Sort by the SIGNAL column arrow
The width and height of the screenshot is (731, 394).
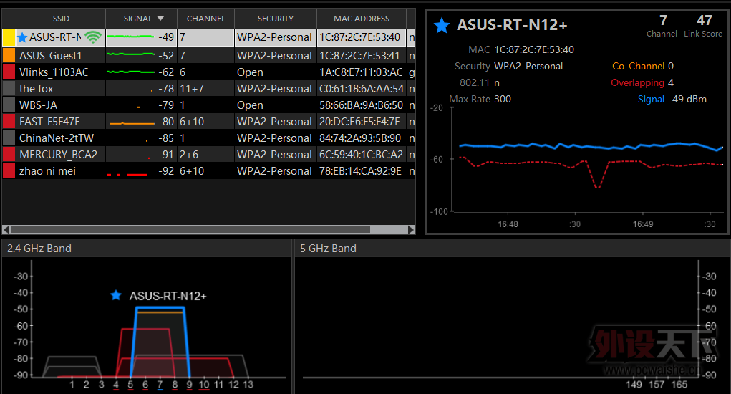pos(161,19)
